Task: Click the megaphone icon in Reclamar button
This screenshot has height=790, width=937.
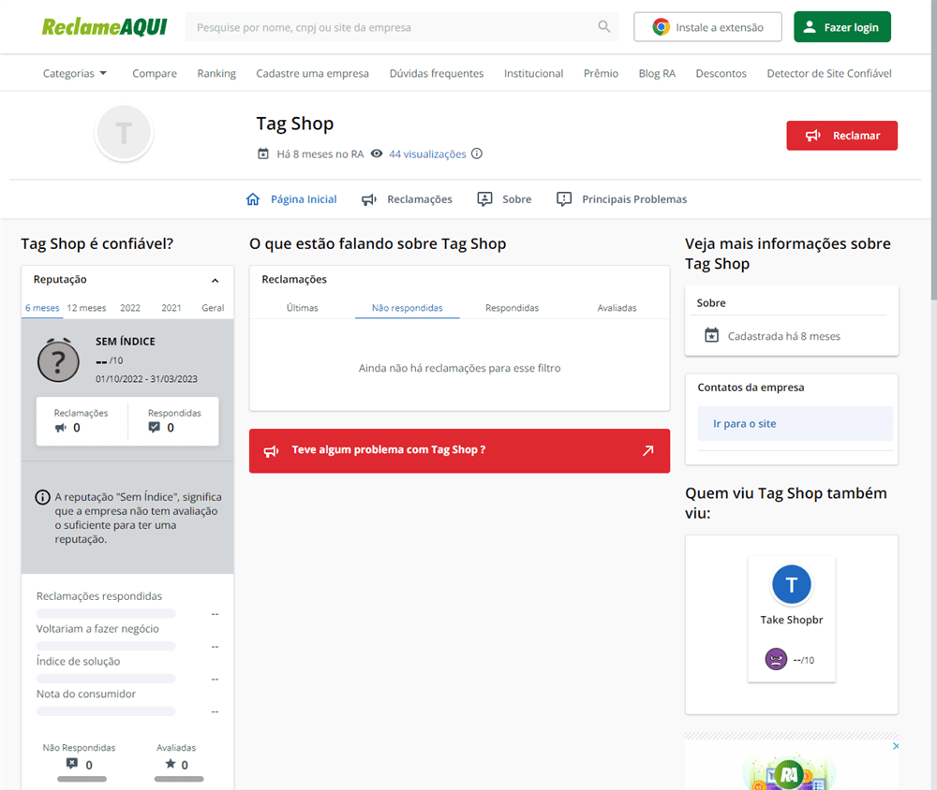Action: [812, 136]
